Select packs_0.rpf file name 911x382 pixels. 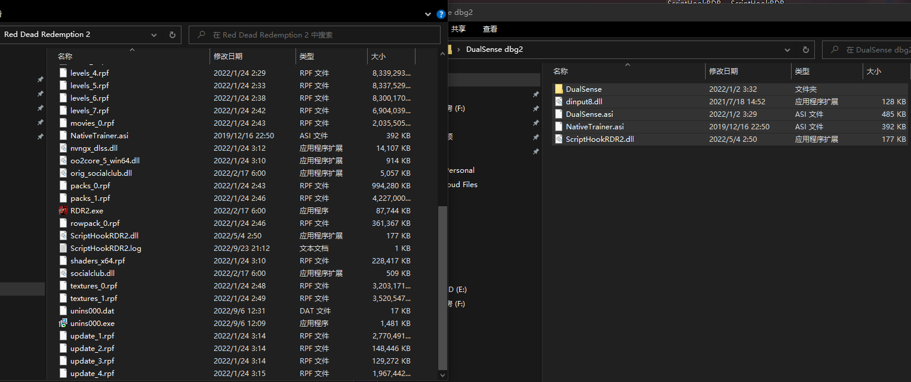point(90,185)
